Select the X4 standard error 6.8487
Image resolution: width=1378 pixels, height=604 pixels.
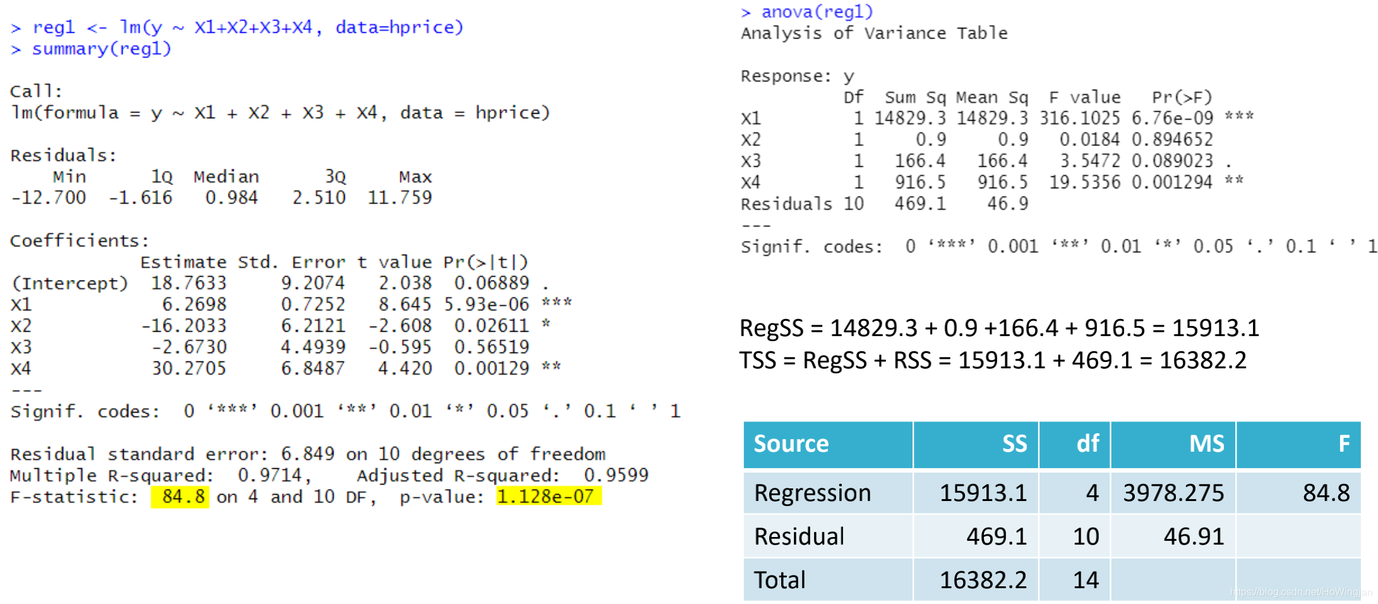click(x=313, y=368)
